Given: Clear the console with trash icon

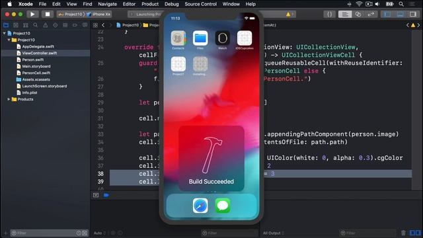Looking at the screenshot, I should (x=403, y=233).
